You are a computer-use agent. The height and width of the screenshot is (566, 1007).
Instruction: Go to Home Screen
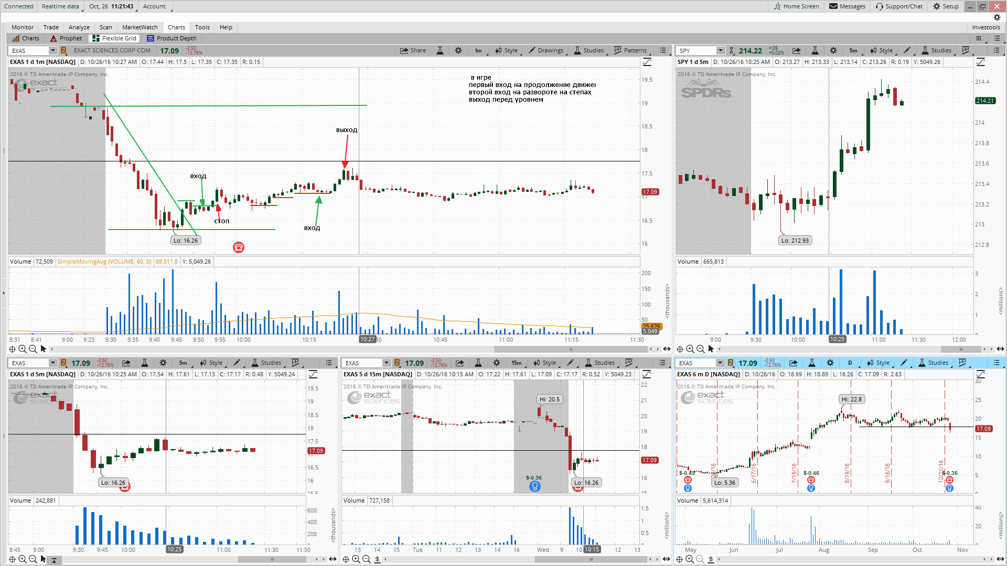pyautogui.click(x=796, y=6)
